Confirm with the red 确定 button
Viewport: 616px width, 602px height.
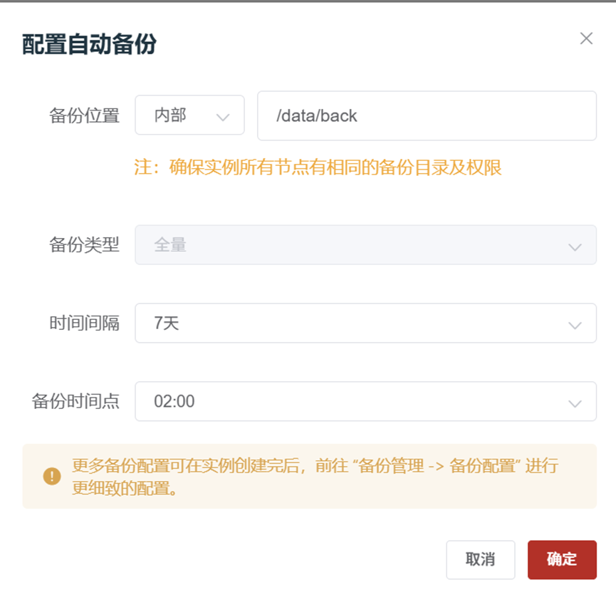pos(562,559)
